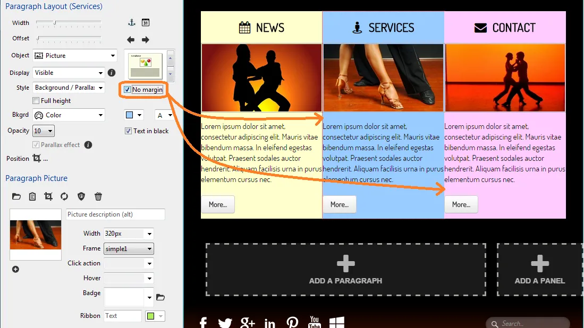This screenshot has height=328, width=584.
Task: Uncheck the No margin checkbox
Action: (x=127, y=90)
